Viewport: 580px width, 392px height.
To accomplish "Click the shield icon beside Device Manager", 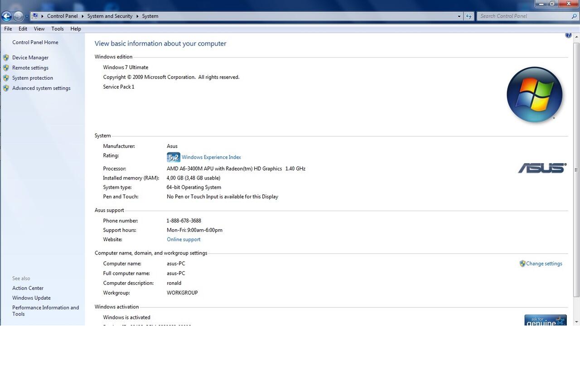I will (6, 57).
